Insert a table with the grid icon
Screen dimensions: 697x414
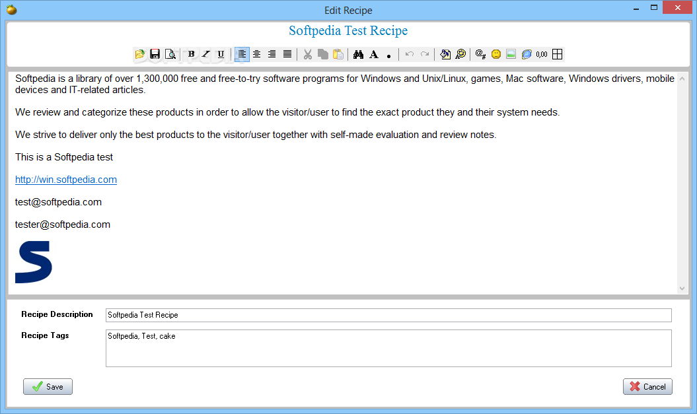click(557, 54)
